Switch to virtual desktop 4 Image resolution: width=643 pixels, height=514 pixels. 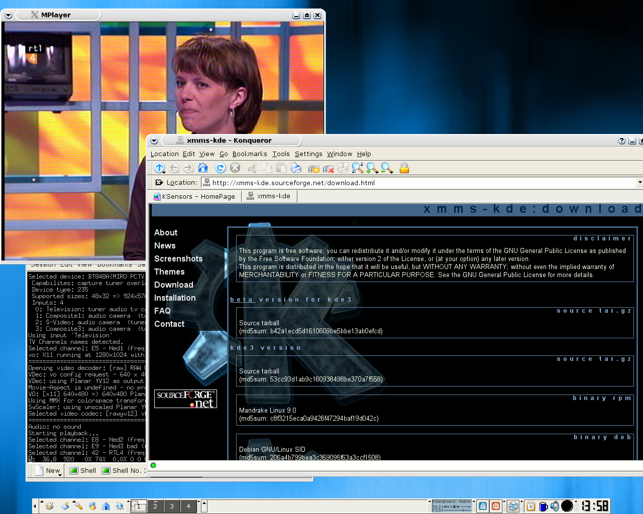coord(188,506)
